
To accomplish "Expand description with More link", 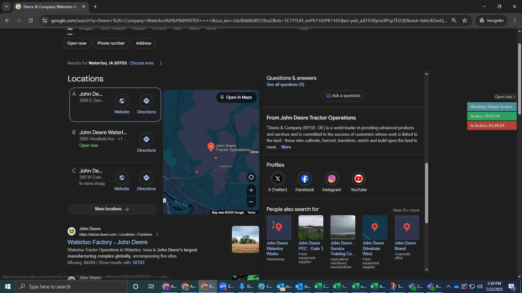I will (x=286, y=147).
